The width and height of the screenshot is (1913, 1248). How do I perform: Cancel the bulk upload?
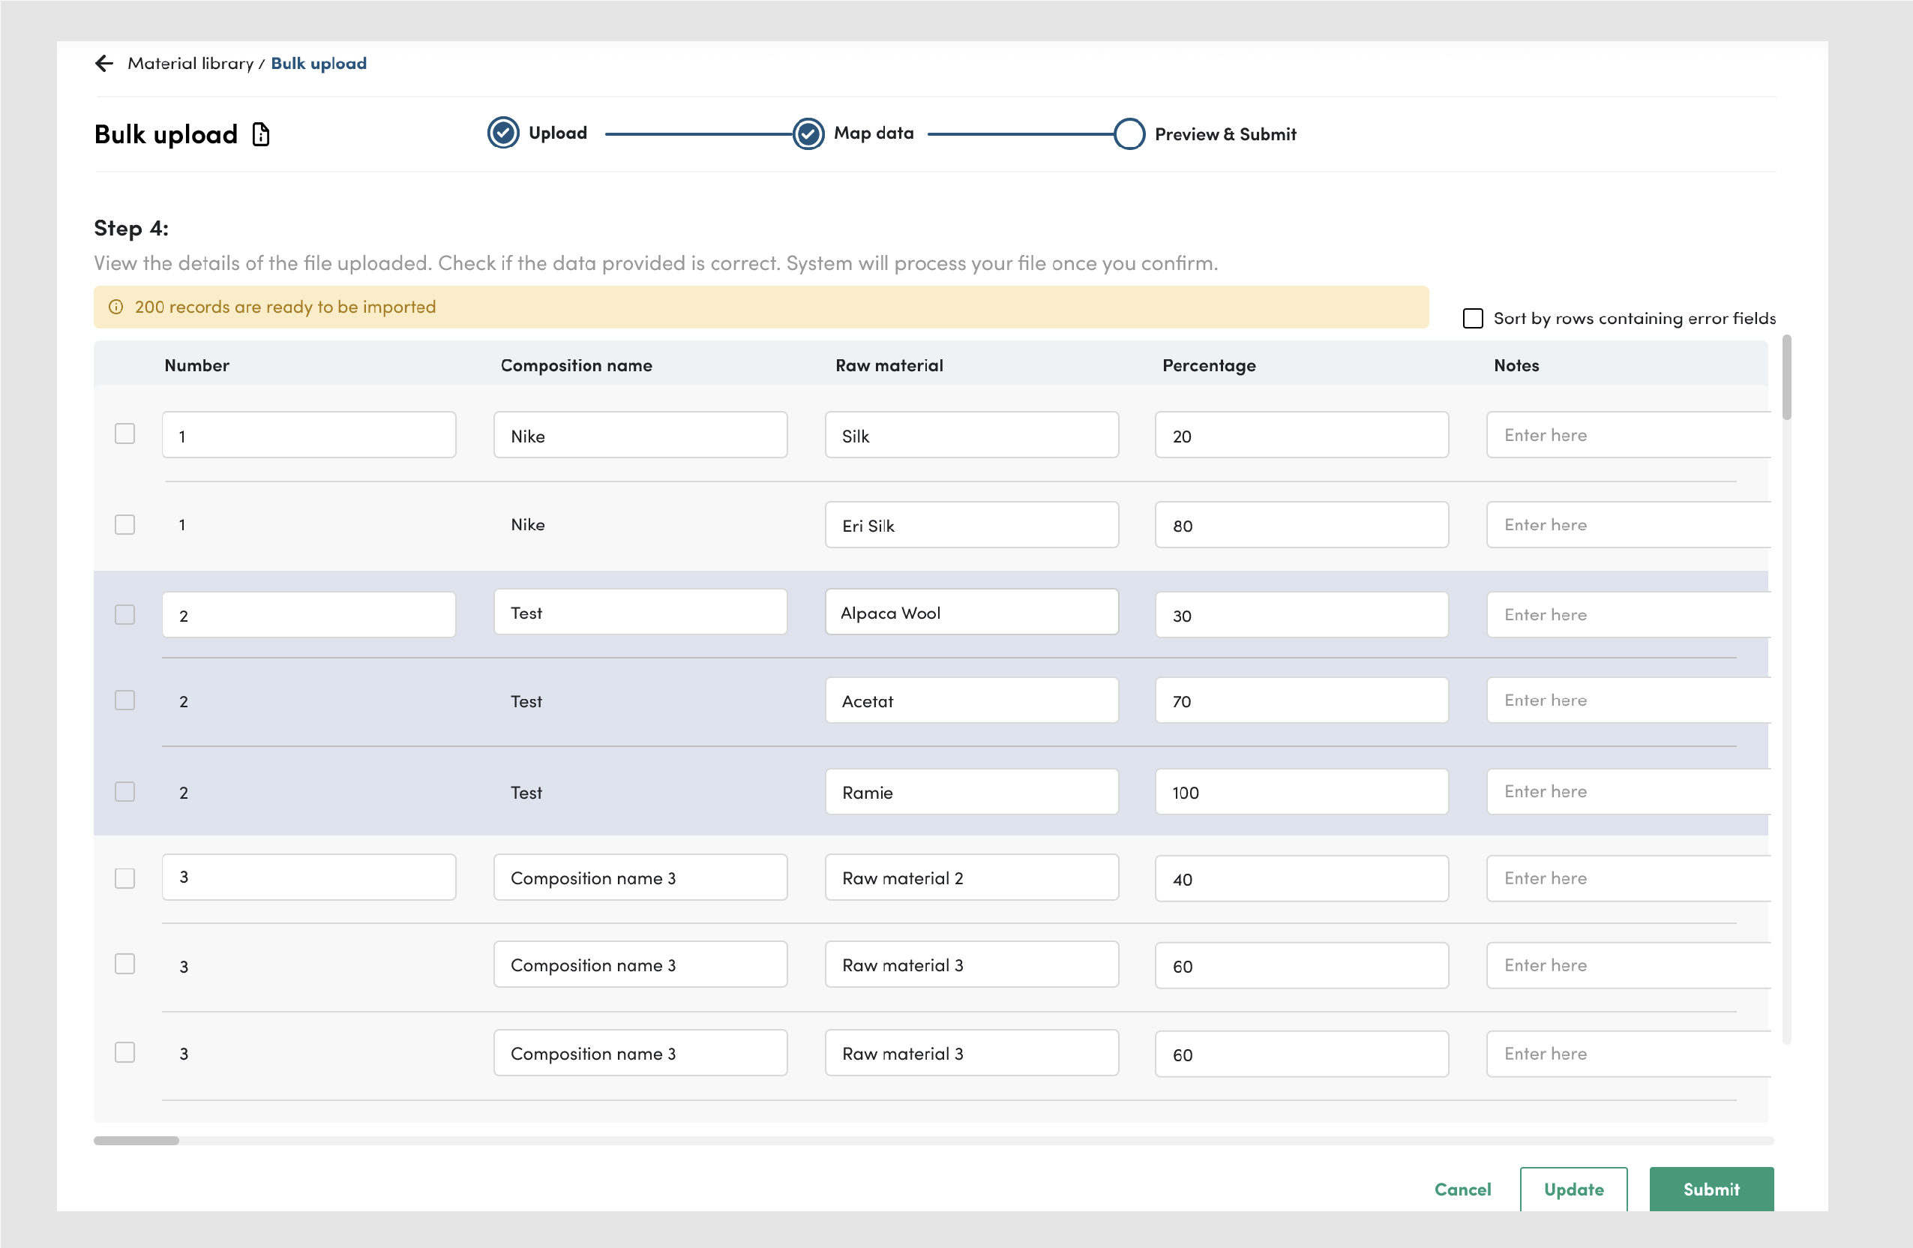pos(1462,1189)
